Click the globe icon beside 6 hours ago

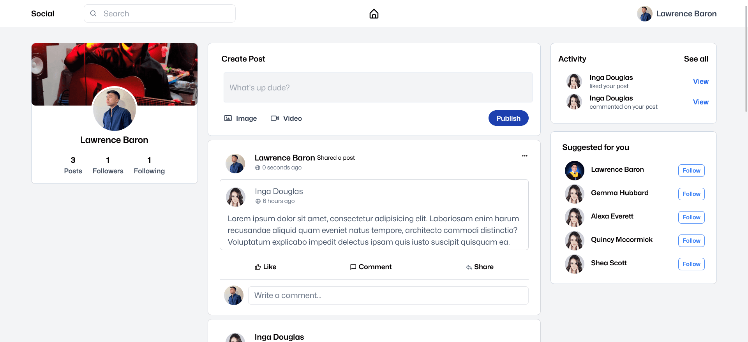[258, 201]
